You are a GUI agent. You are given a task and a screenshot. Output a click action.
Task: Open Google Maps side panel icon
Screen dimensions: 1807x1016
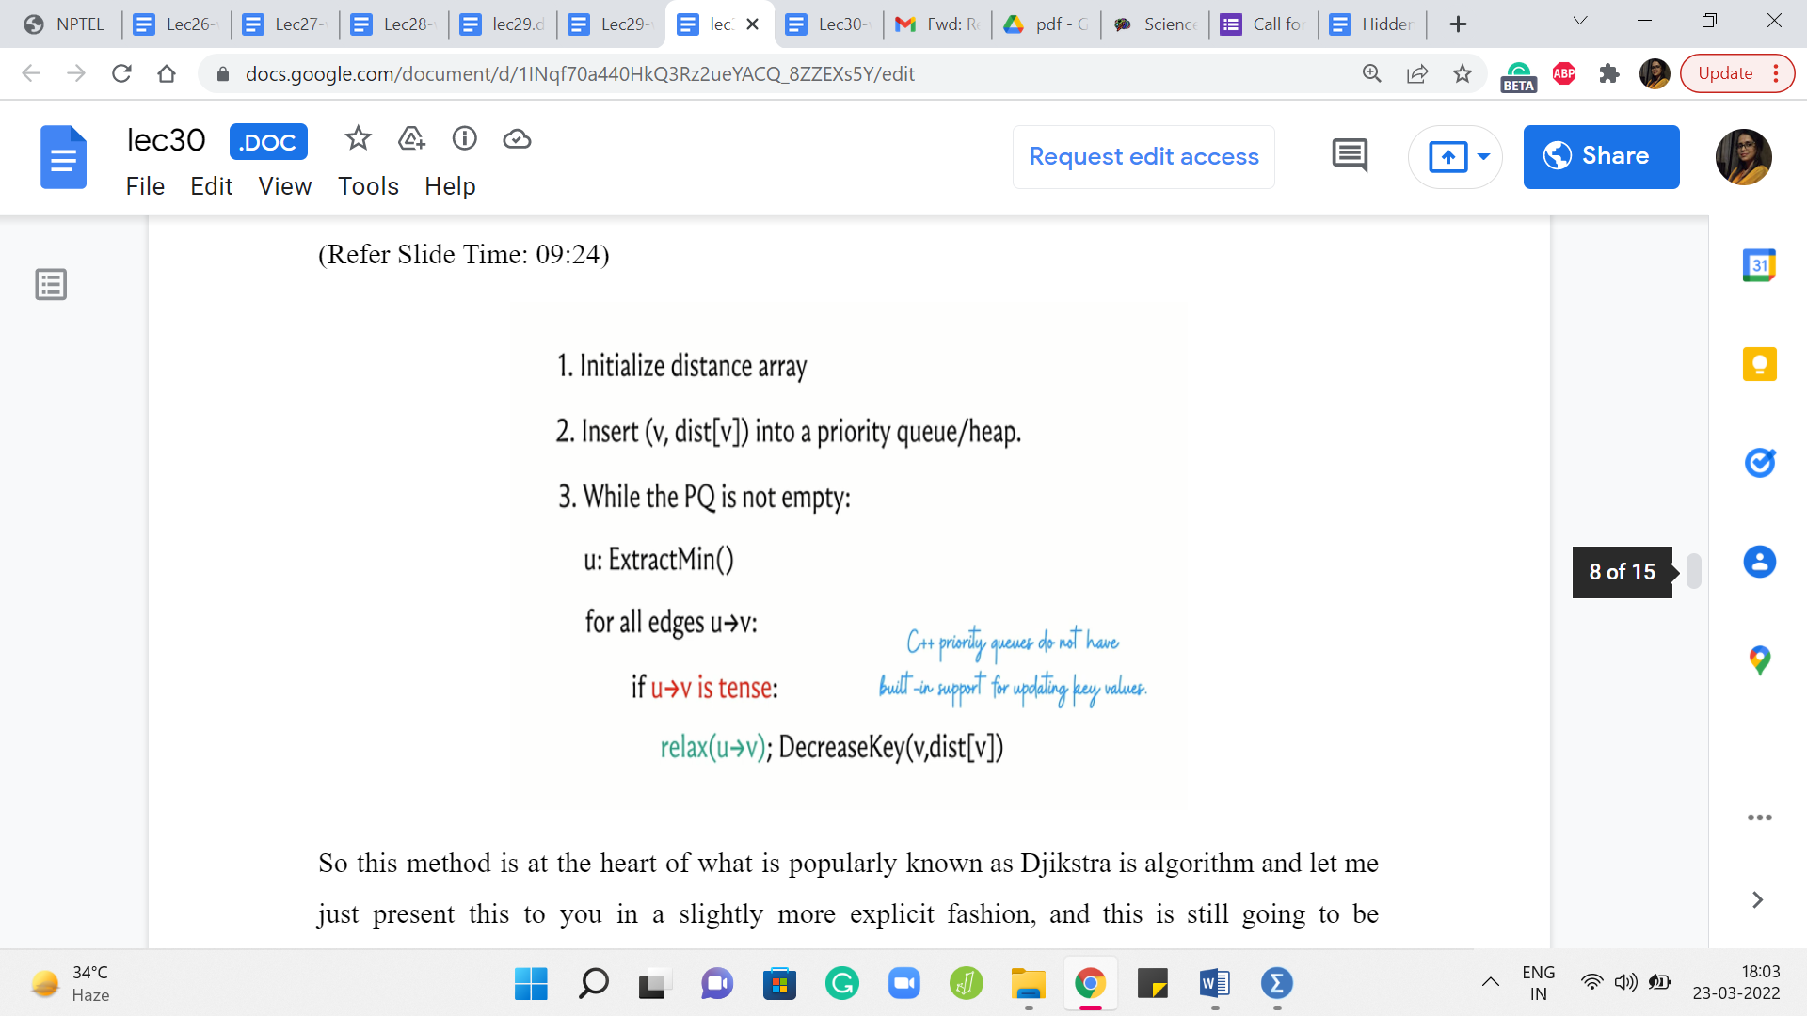(1759, 660)
